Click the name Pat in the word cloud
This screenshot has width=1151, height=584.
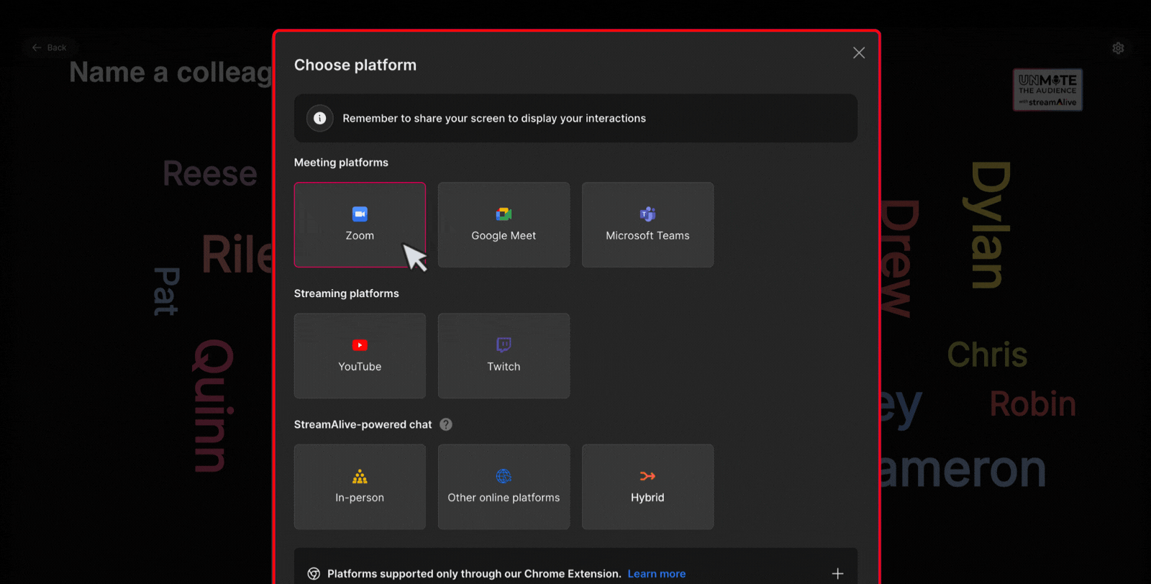[166, 291]
